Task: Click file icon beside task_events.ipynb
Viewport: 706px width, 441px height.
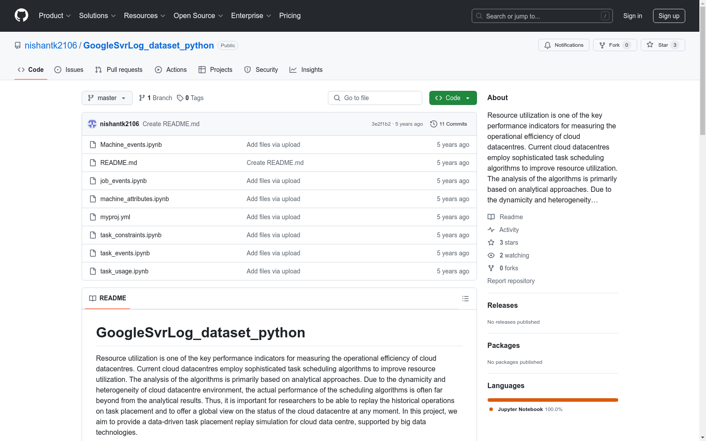Action: pyautogui.click(x=93, y=253)
